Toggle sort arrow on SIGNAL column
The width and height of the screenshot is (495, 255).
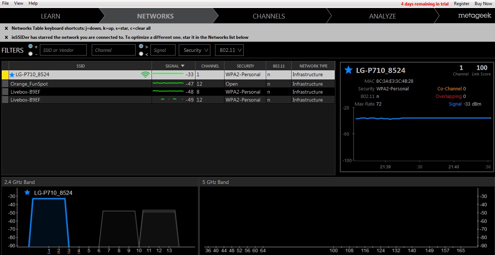point(183,66)
